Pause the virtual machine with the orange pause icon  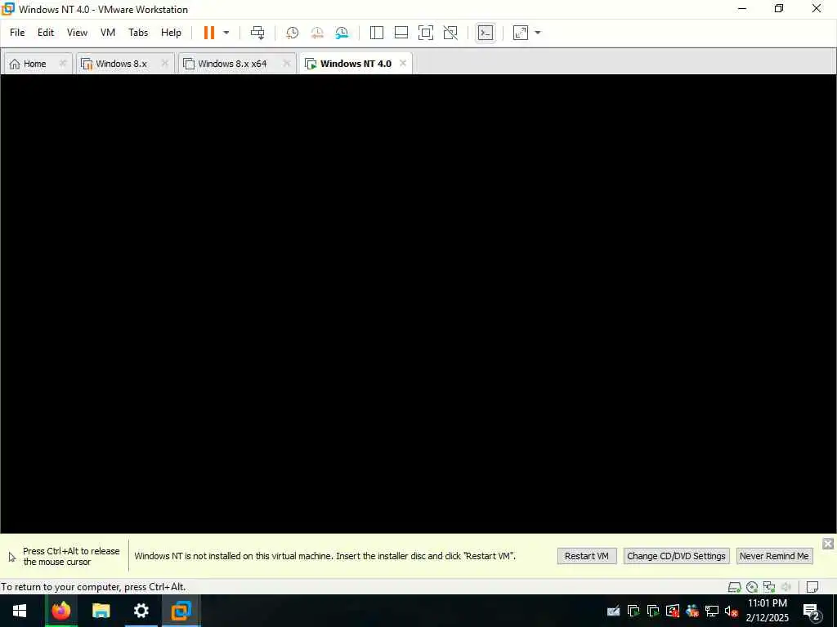tap(208, 33)
